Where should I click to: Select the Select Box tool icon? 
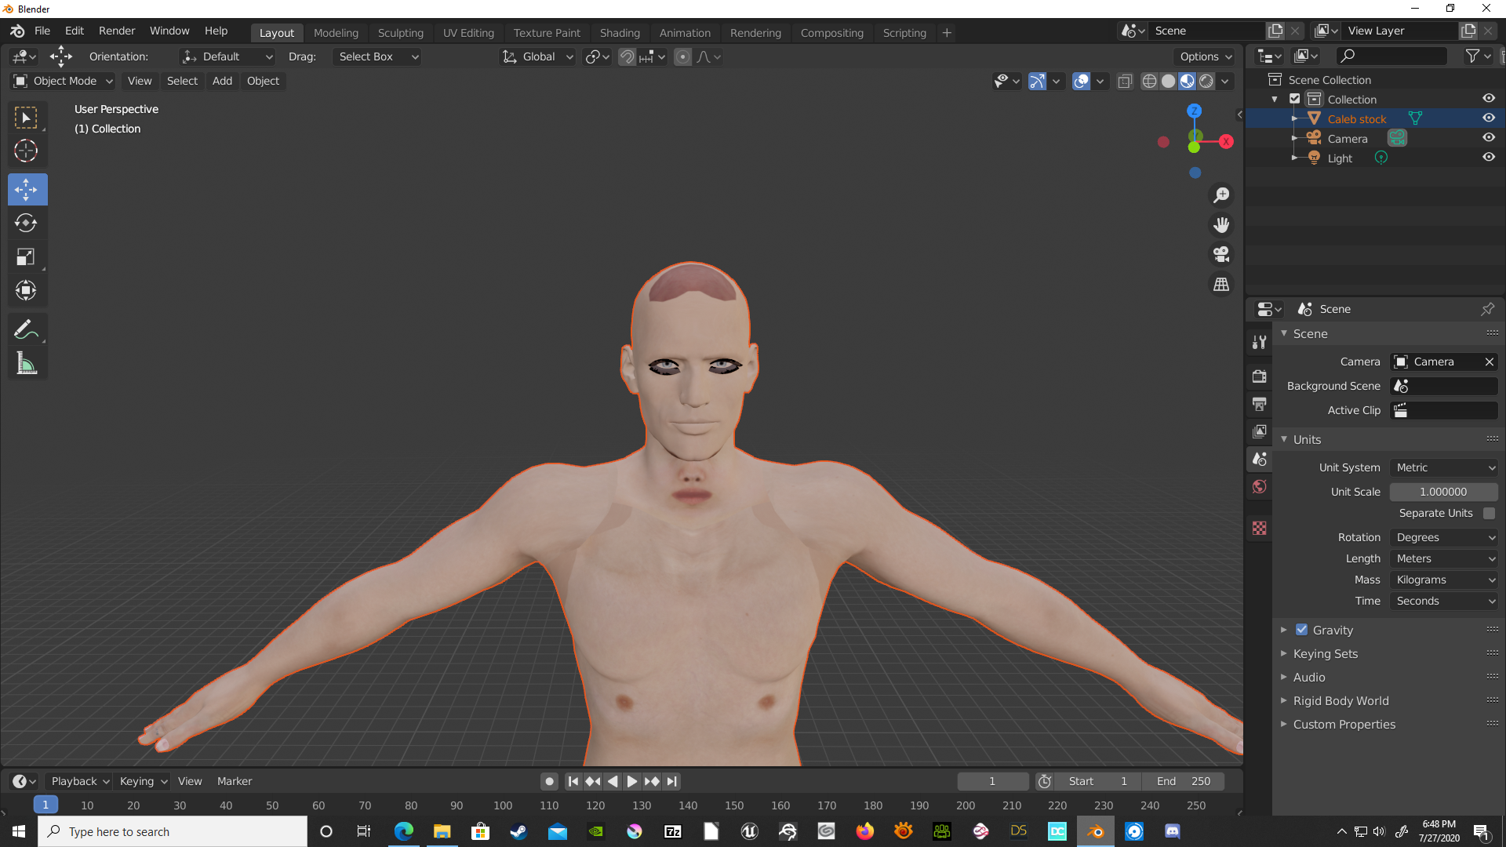click(26, 118)
